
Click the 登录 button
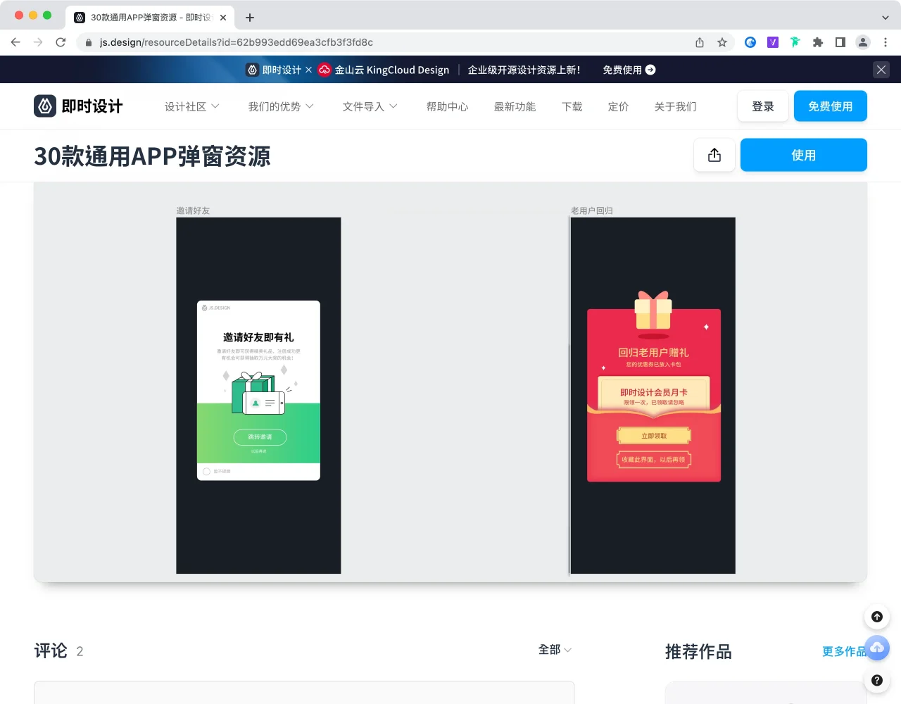763,106
